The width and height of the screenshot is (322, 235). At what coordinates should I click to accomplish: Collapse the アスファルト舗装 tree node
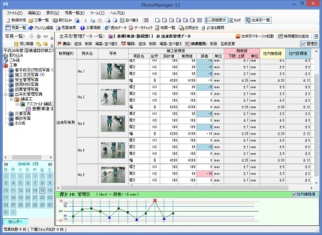17,104
